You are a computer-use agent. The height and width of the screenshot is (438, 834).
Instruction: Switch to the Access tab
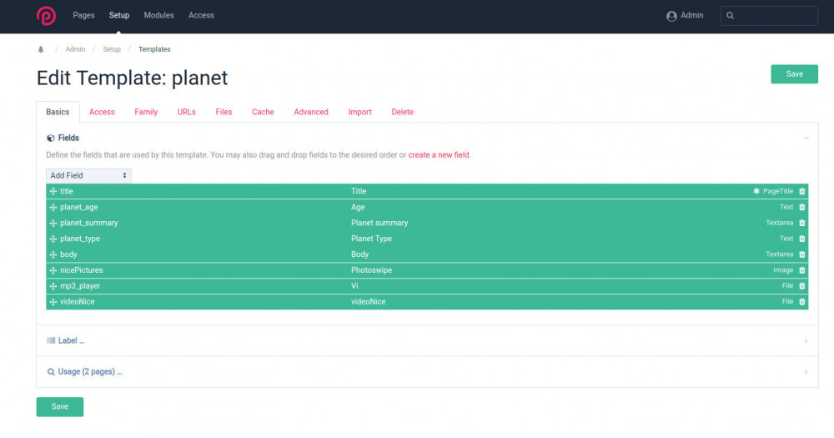pyautogui.click(x=102, y=112)
